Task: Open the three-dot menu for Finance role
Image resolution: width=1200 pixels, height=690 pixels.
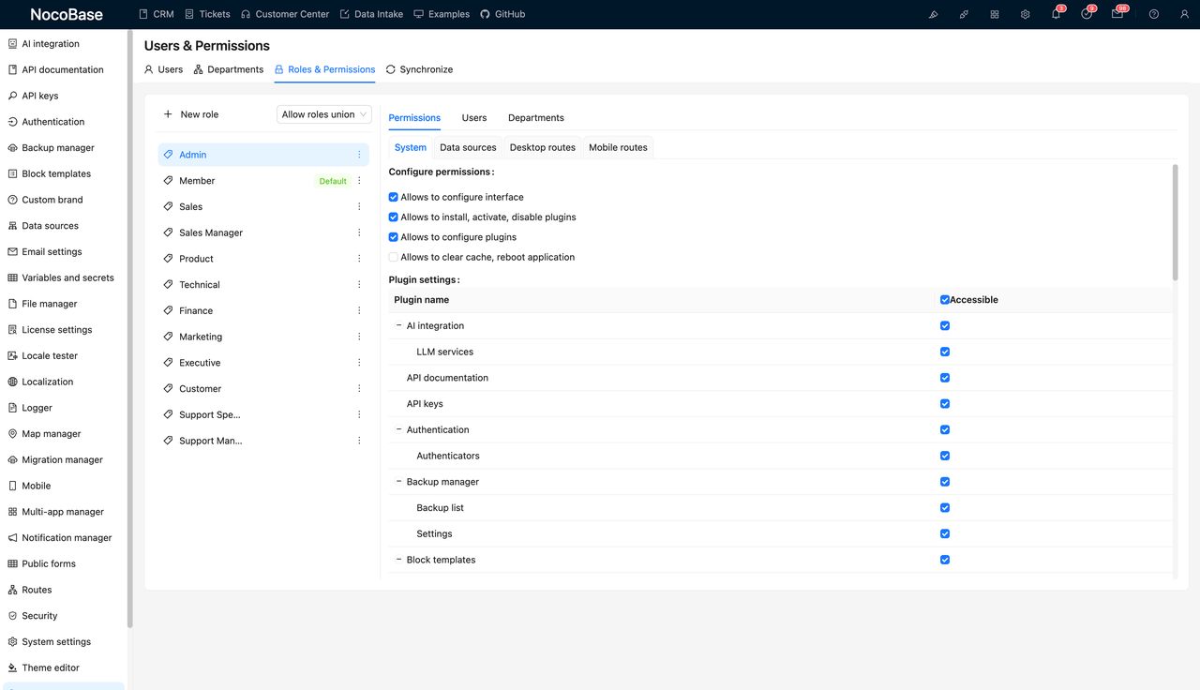Action: [x=359, y=310]
